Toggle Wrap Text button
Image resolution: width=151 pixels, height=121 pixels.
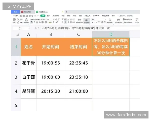(x=87, y=21)
